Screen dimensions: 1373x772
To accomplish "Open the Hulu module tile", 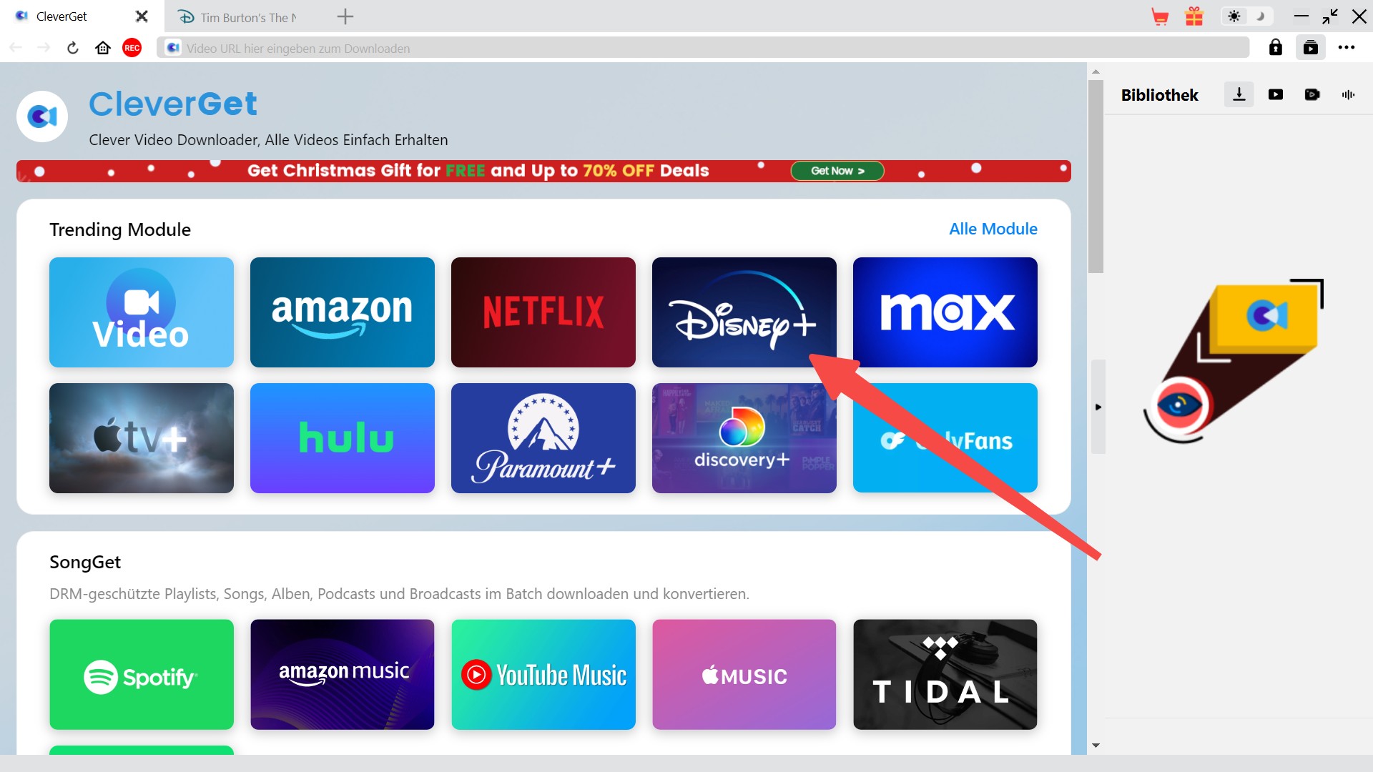I will pyautogui.click(x=343, y=438).
